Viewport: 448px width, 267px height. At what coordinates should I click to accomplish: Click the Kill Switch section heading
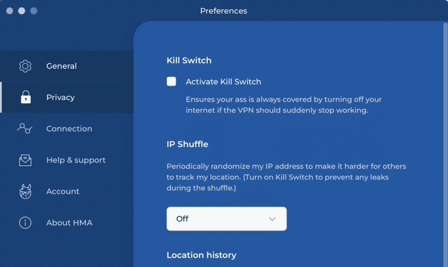tap(189, 61)
